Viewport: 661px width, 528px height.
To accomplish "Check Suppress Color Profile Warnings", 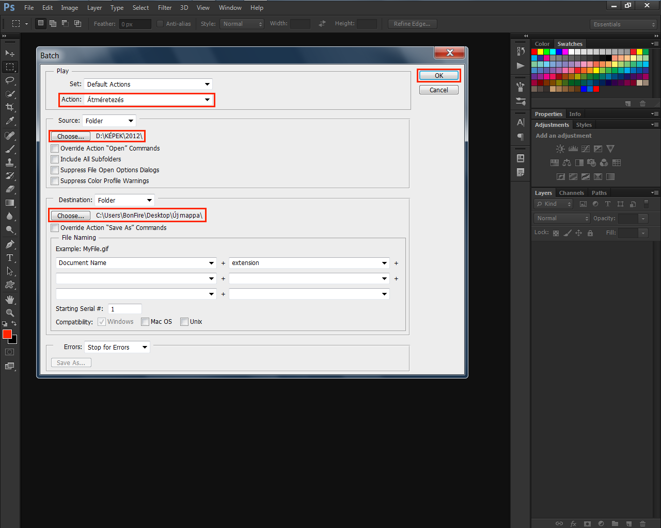I will coord(55,181).
